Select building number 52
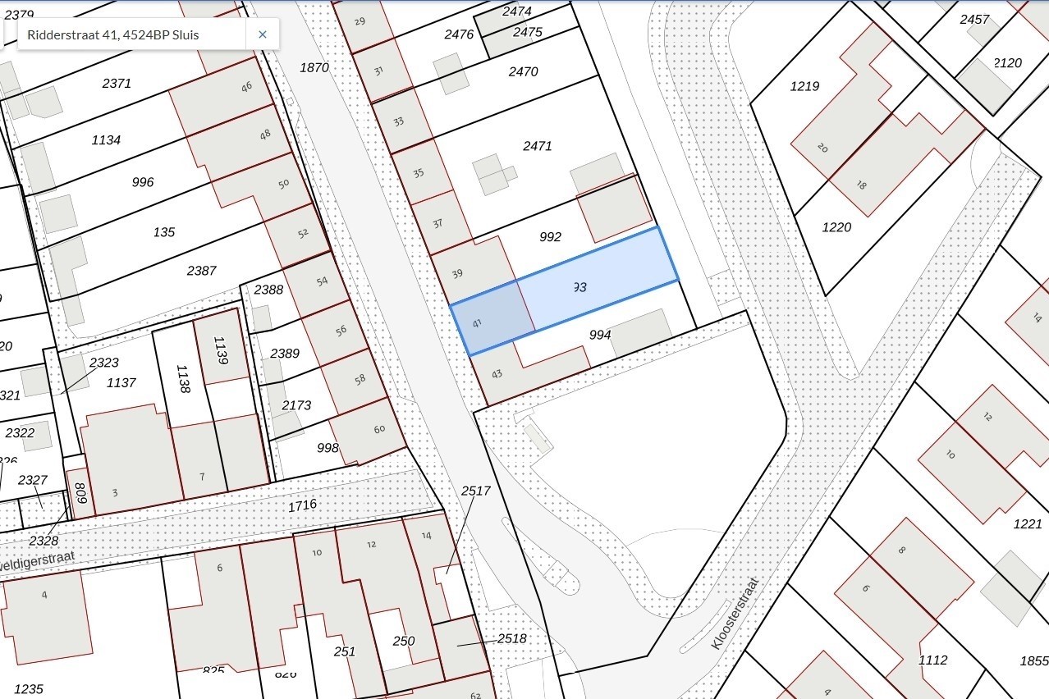The image size is (1049, 699). [303, 233]
